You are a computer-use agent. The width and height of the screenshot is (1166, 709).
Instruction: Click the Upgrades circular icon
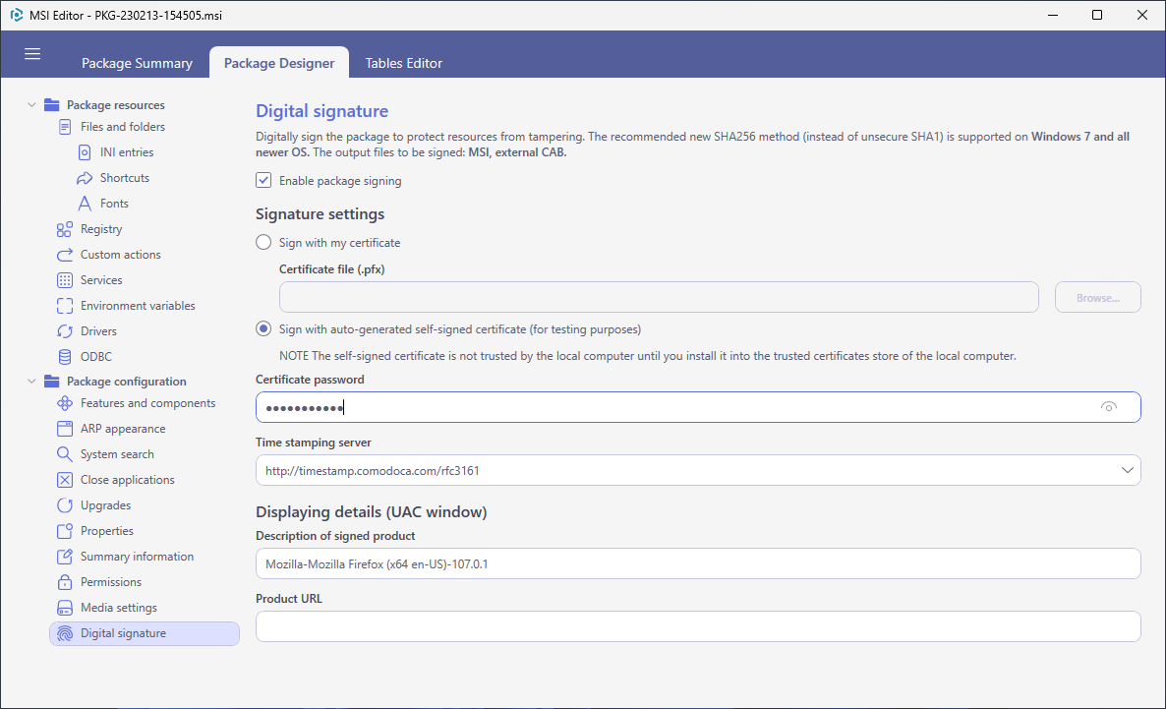(65, 505)
